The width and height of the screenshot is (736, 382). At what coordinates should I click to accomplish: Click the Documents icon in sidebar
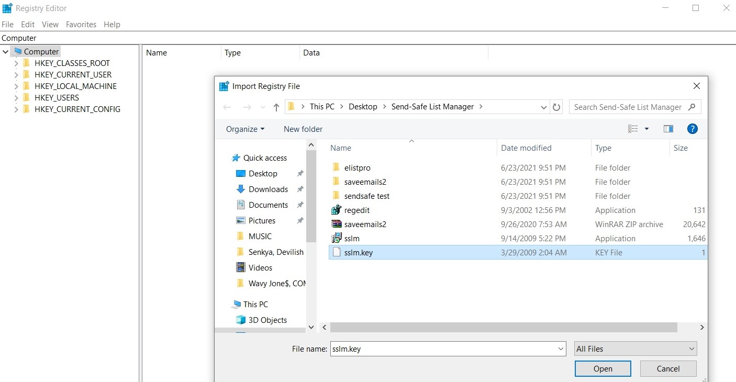pos(241,205)
